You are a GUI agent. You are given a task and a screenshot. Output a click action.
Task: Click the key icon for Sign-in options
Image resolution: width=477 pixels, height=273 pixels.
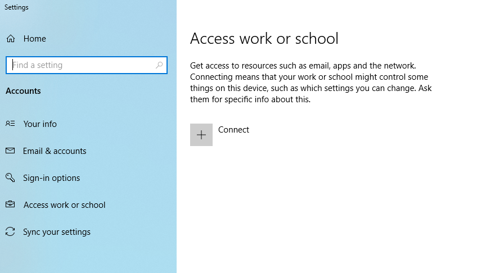pos(10,178)
